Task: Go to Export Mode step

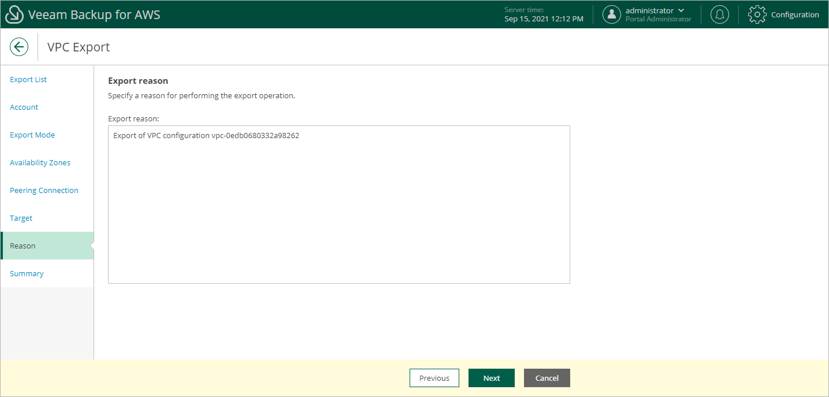Action: [32, 135]
